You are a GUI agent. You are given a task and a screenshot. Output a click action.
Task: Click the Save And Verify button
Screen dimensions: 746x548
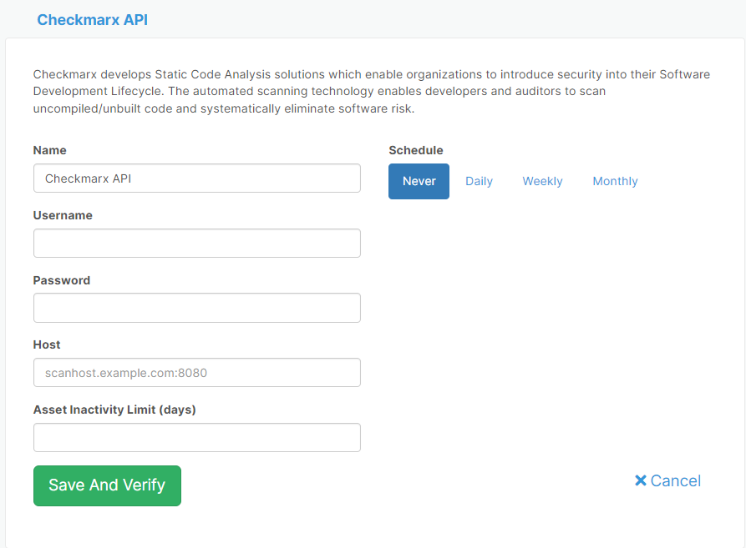point(107,485)
